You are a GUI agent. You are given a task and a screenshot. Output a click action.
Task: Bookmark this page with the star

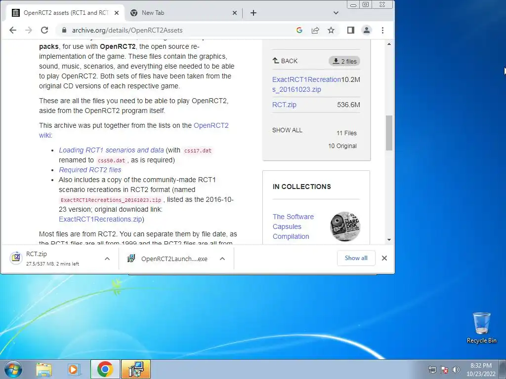coord(331,30)
